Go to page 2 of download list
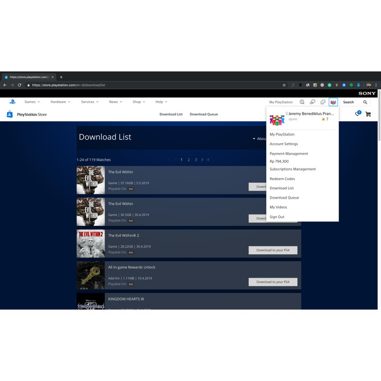The image size is (381, 381). (x=189, y=159)
